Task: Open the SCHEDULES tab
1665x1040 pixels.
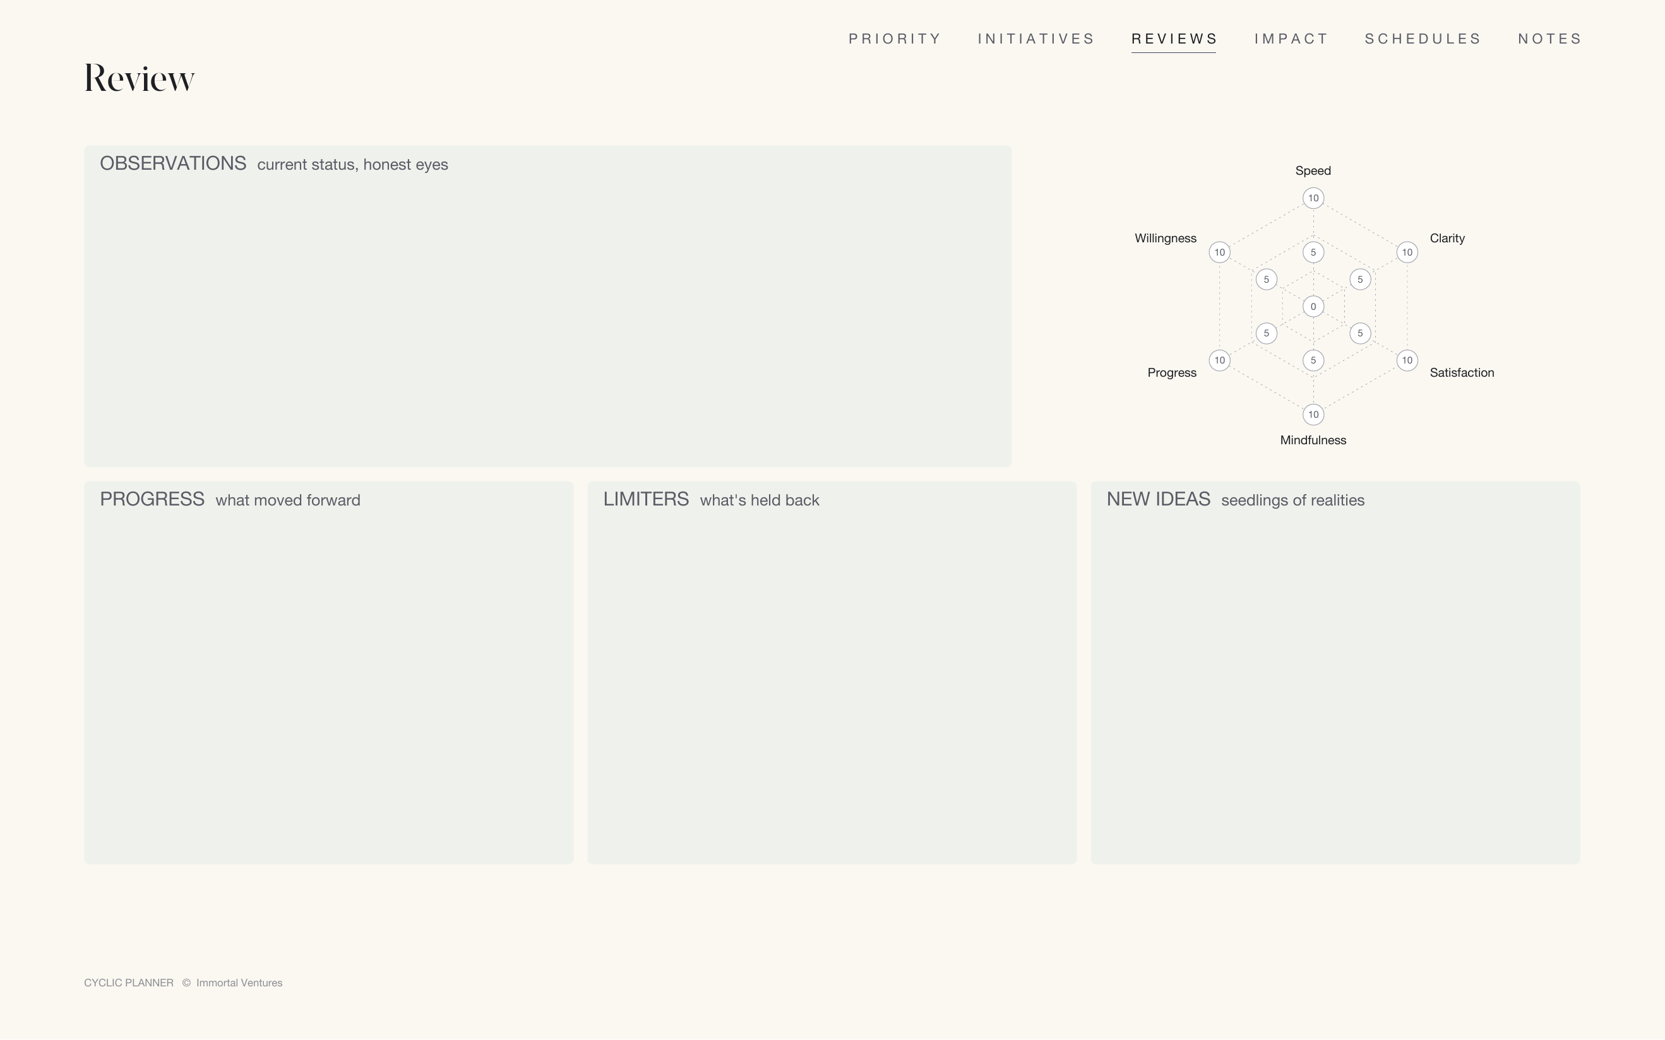Action: (1422, 38)
